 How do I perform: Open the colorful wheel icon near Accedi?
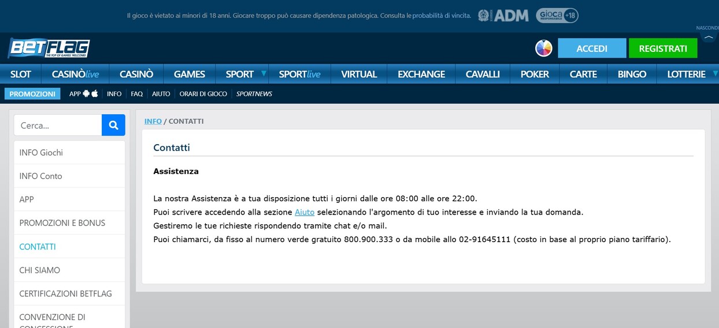click(543, 48)
